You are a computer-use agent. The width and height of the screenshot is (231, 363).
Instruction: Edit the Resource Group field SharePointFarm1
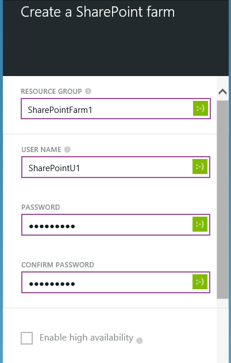click(x=115, y=108)
